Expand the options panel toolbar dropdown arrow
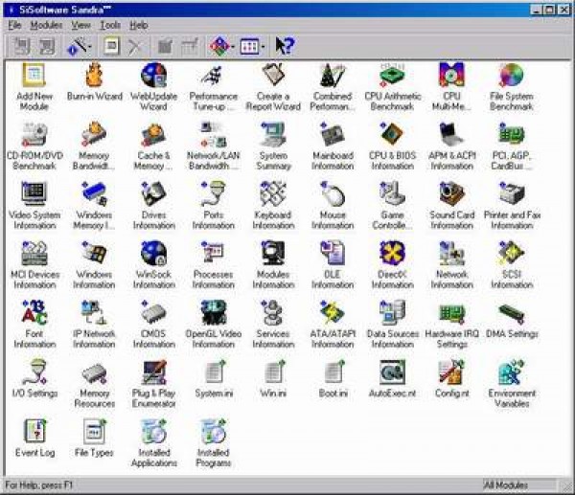575x495 pixels. [x=263, y=47]
